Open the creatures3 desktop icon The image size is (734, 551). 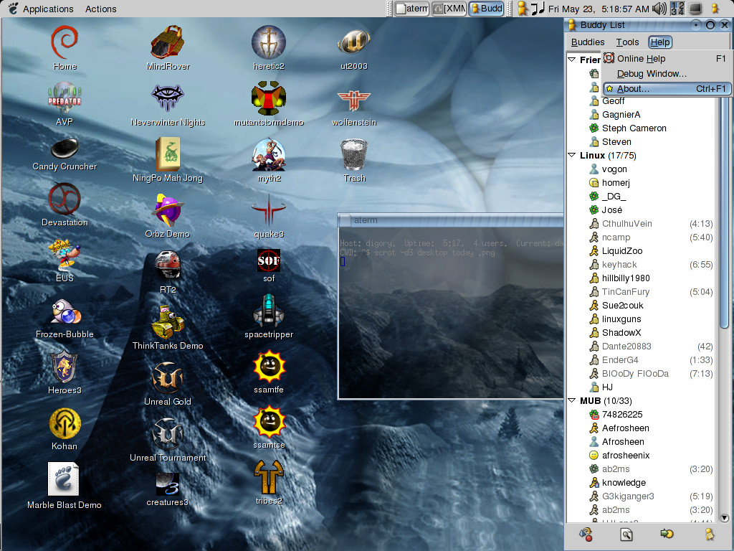point(168,484)
